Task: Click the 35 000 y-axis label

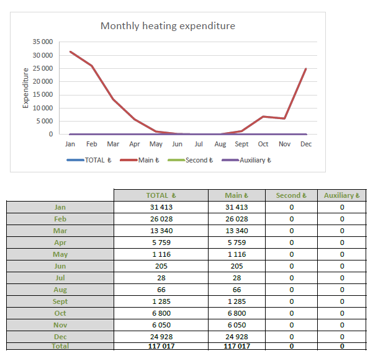Action: click(x=43, y=42)
